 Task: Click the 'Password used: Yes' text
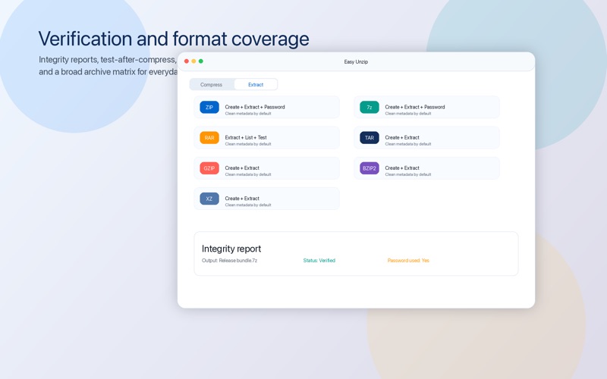(408, 260)
